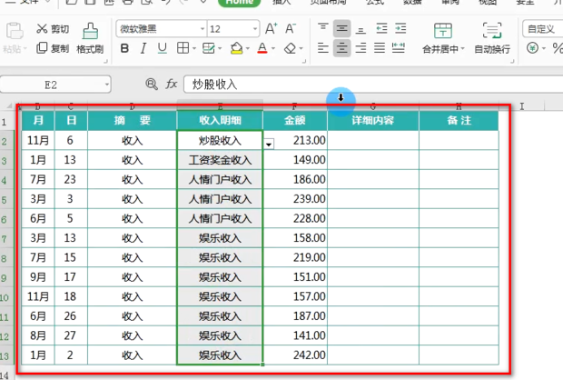
Task: Open clipboard group dialog launcher
Action: pyautogui.click(x=106, y=62)
